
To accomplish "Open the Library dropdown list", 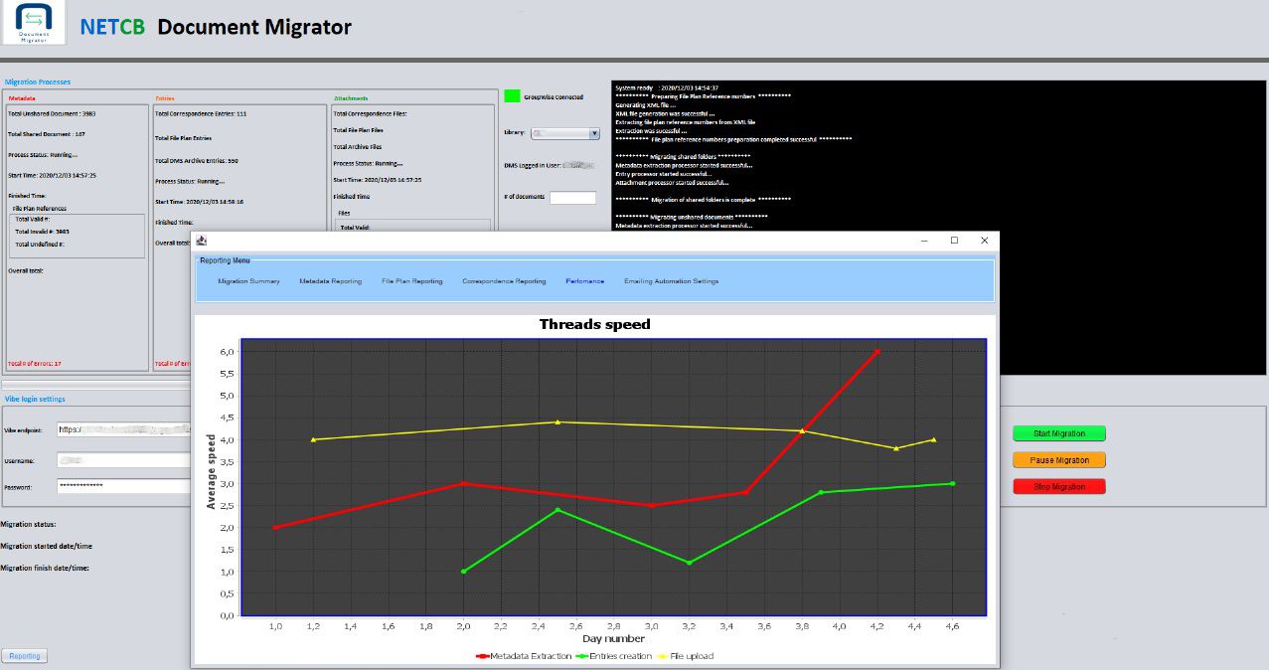I will (594, 133).
